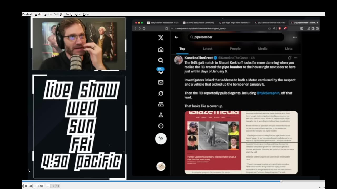The width and height of the screenshot is (337, 189).
Task: Click the 'pipe bomber' search field
Action: pos(236,37)
